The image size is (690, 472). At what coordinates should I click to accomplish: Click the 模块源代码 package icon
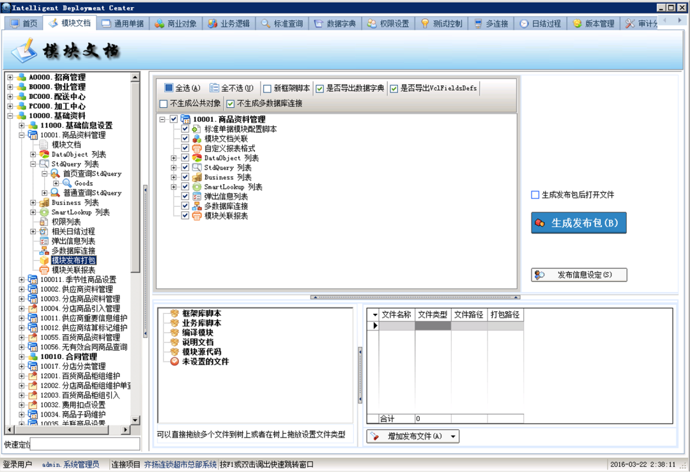(x=174, y=352)
